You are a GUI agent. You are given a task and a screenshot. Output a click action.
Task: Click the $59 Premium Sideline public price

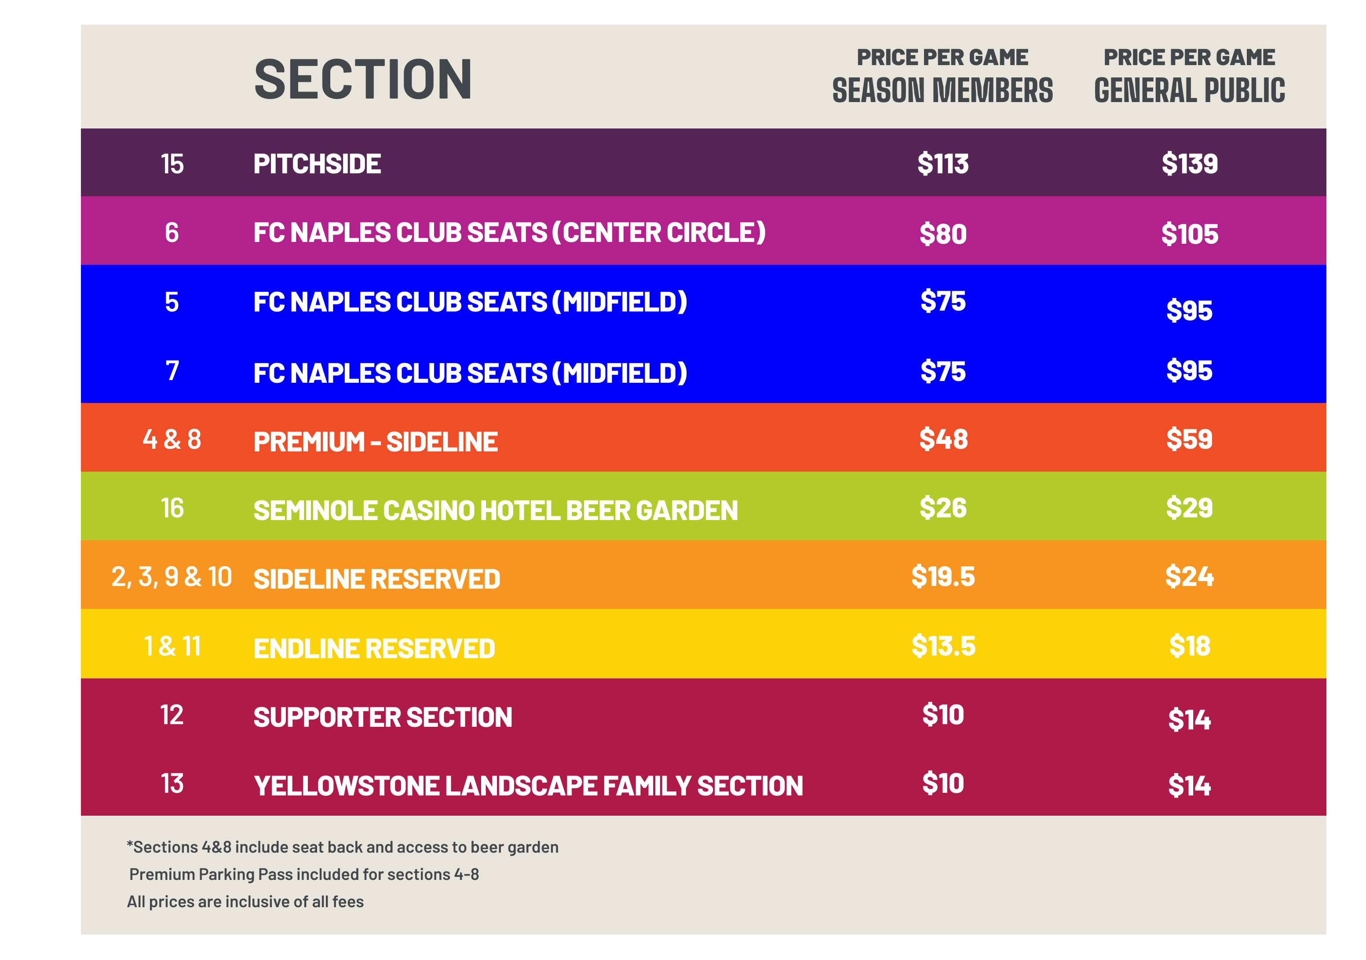point(1189,439)
